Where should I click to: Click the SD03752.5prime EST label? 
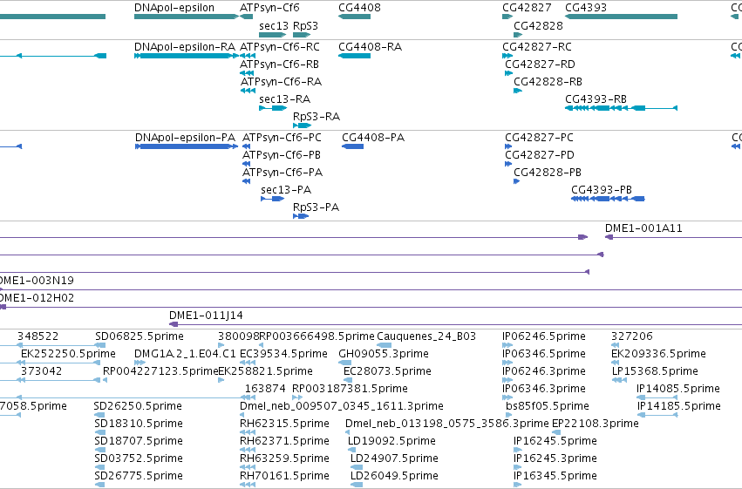(139, 459)
